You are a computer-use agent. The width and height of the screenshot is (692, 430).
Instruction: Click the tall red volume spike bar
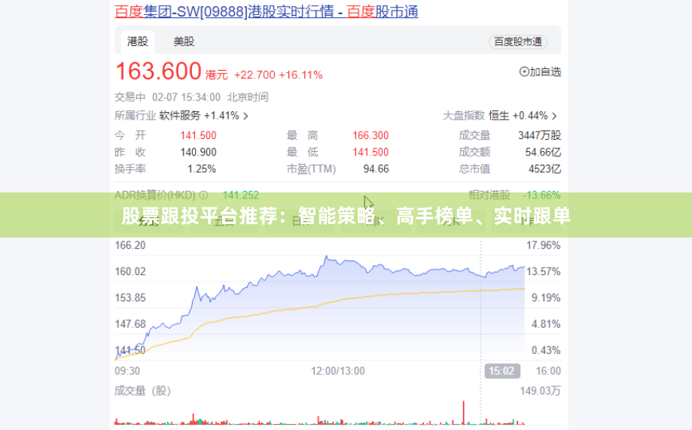coord(463,413)
